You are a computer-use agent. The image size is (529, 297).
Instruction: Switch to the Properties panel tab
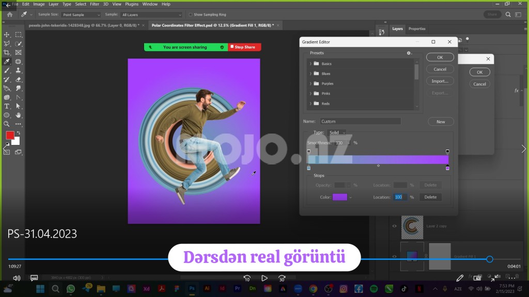417,29
